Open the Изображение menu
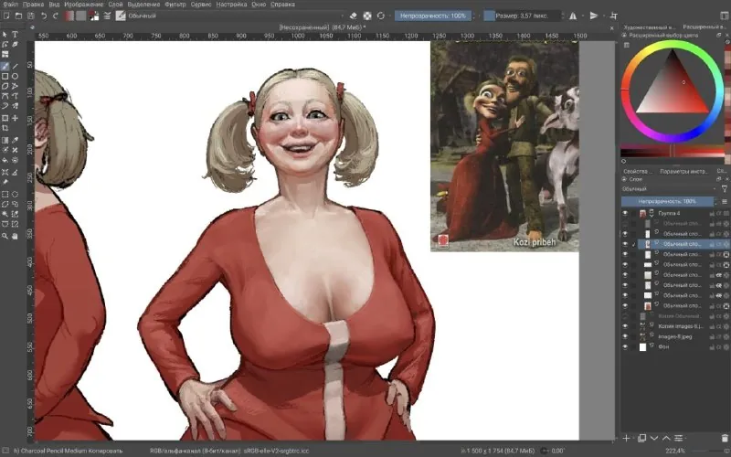Image resolution: width=731 pixels, height=457 pixels. coord(84,5)
